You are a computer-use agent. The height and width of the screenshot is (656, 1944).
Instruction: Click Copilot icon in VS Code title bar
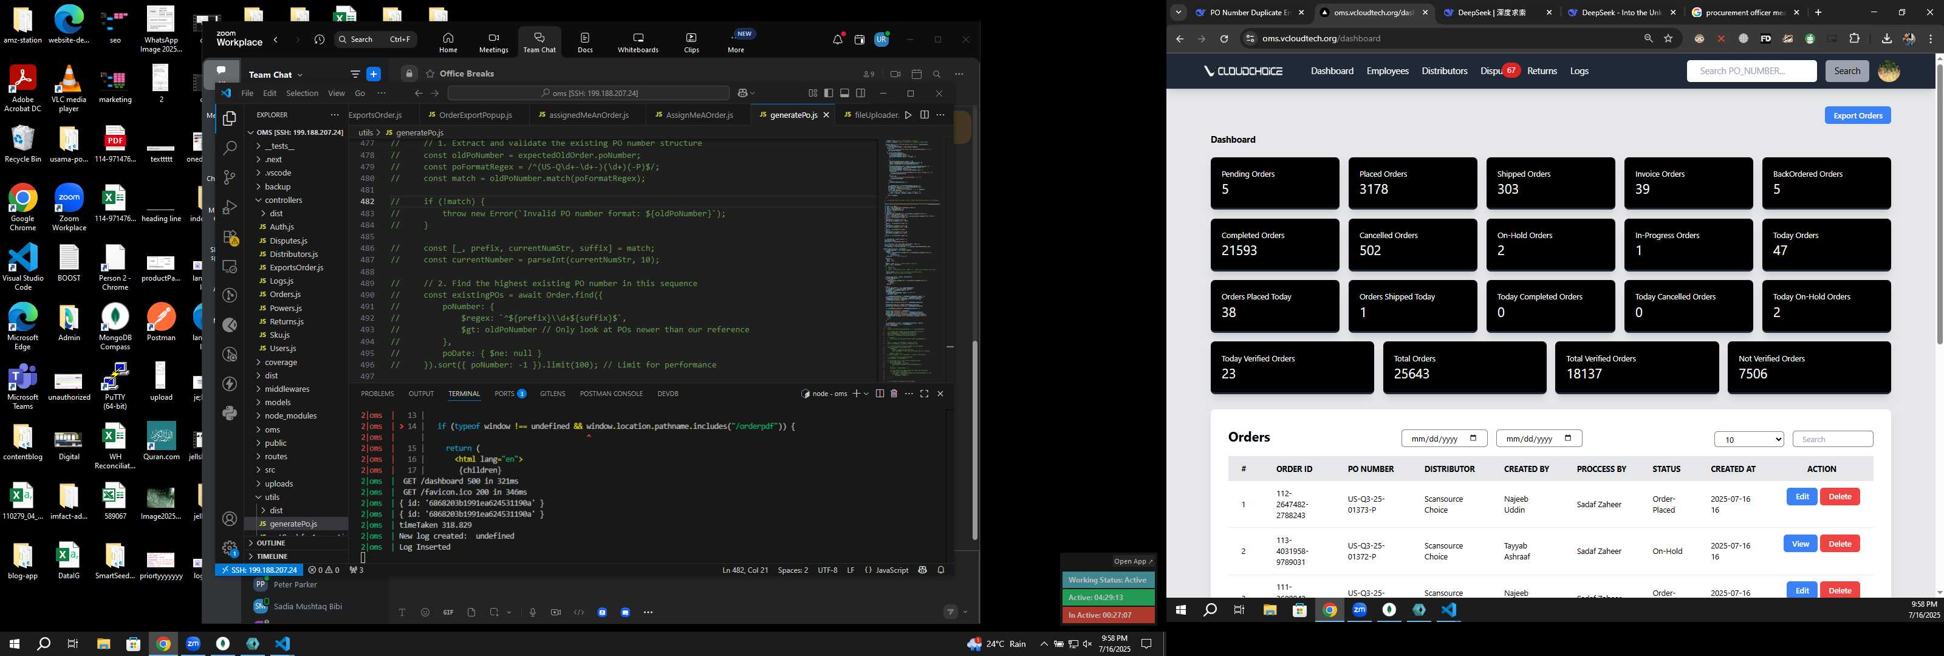point(742,93)
